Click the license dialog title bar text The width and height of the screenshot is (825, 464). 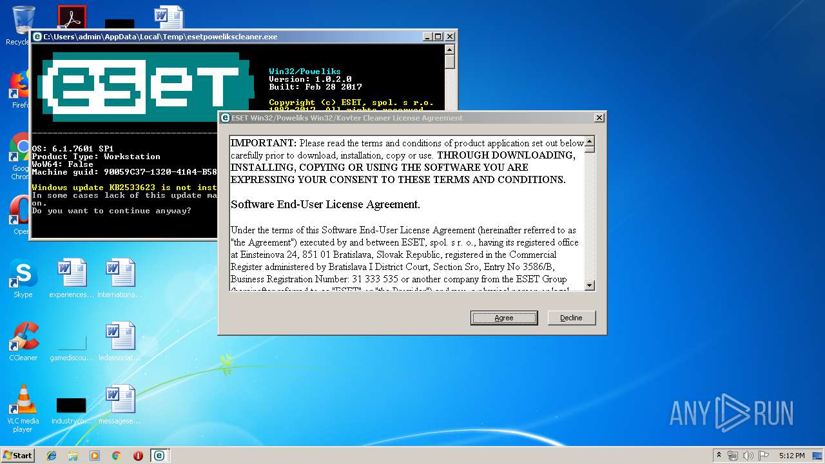(x=347, y=118)
